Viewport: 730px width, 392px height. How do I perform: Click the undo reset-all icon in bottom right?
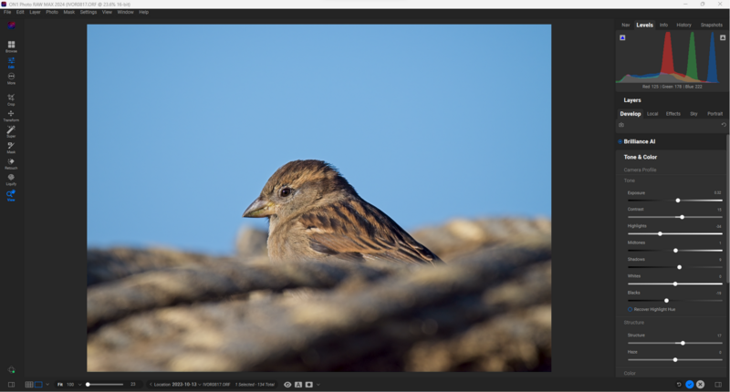pyautogui.click(x=679, y=385)
